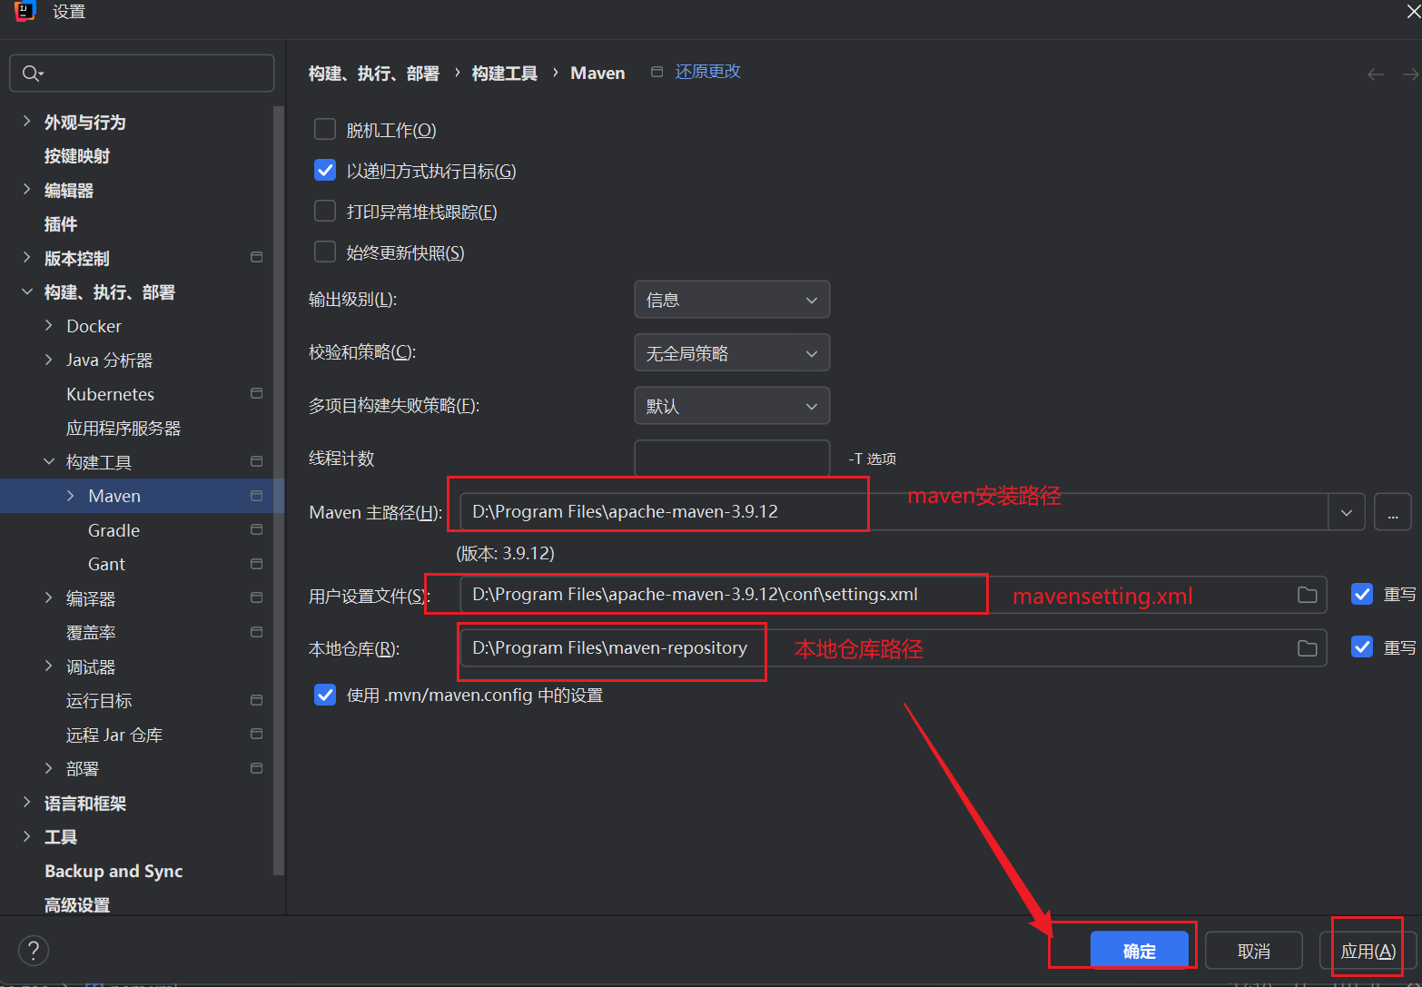Click the folder icon for 用户设置文件
Image resolution: width=1422 pixels, height=987 pixels.
(1308, 595)
